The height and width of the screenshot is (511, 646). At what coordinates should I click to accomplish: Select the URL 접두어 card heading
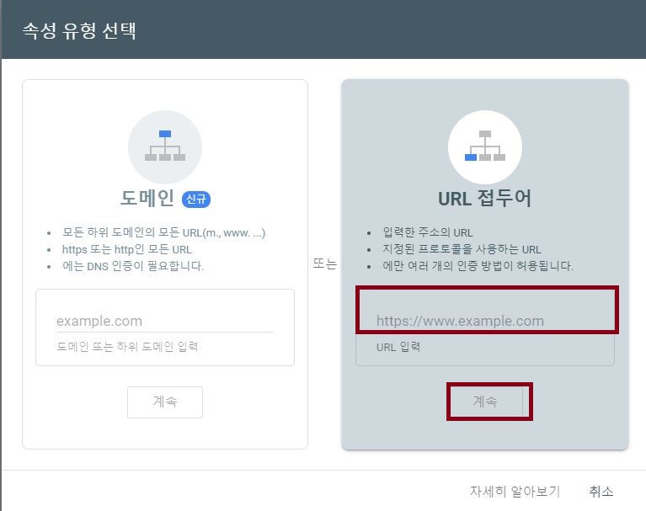[485, 198]
